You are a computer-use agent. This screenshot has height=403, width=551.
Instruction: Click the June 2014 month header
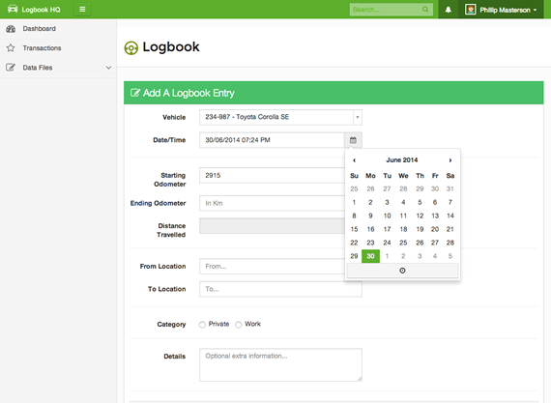coord(402,160)
